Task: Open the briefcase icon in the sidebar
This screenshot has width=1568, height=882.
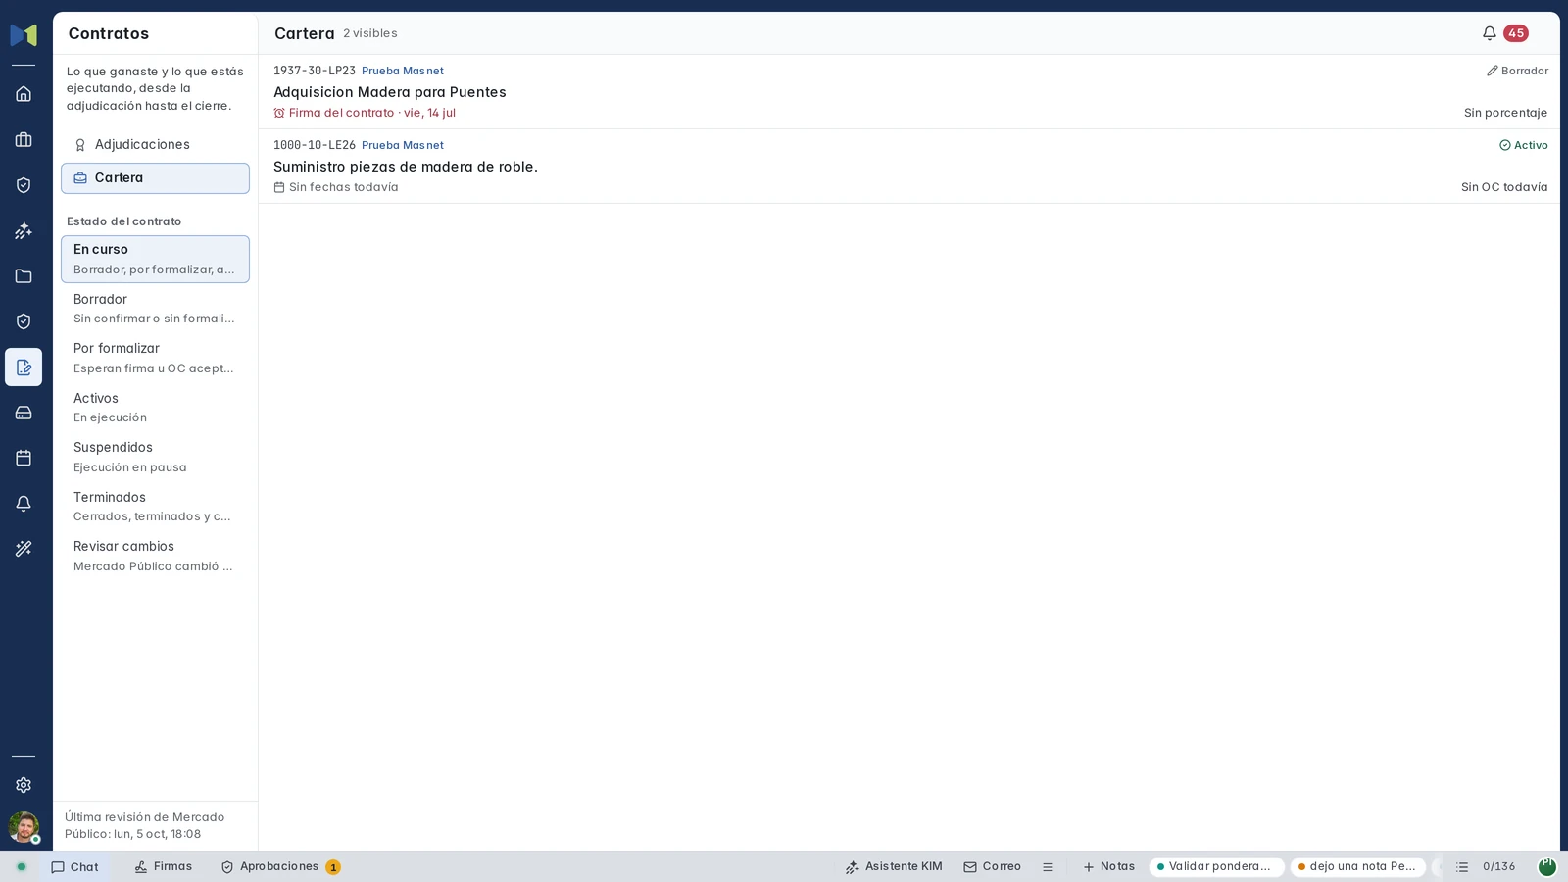Action: 24,140
